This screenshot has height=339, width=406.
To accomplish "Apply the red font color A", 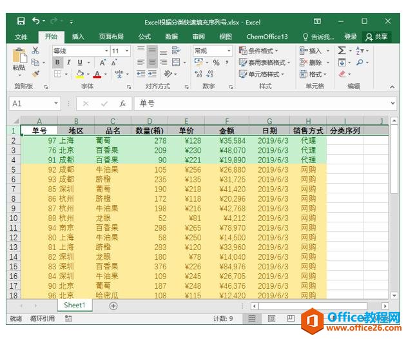I will pyautogui.click(x=97, y=74).
